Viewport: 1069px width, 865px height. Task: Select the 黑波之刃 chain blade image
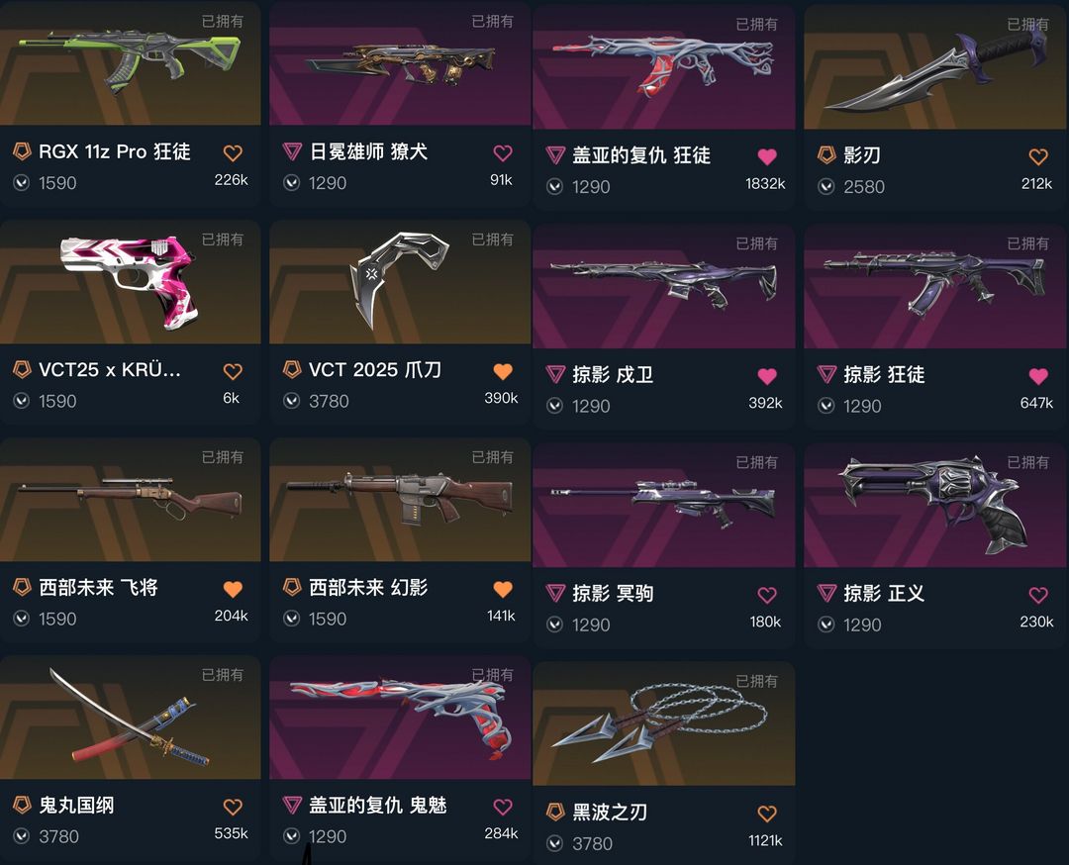point(663,723)
